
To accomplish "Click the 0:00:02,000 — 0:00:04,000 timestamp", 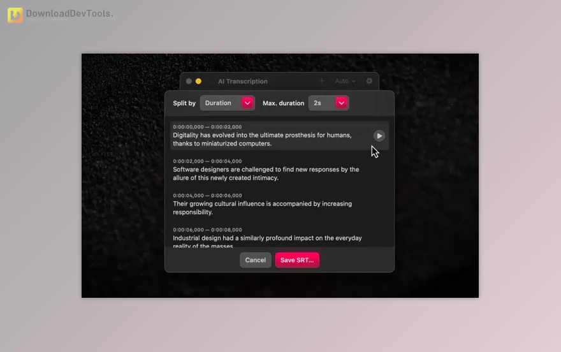I will coord(207,161).
